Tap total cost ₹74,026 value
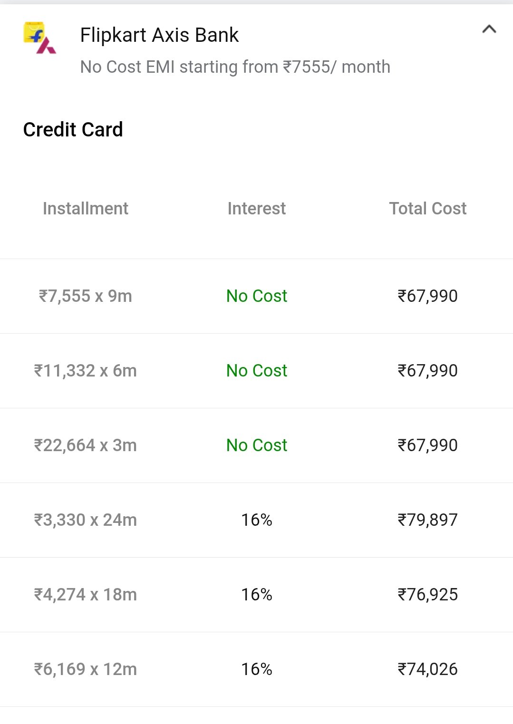This screenshot has height=724, width=513. (x=427, y=669)
